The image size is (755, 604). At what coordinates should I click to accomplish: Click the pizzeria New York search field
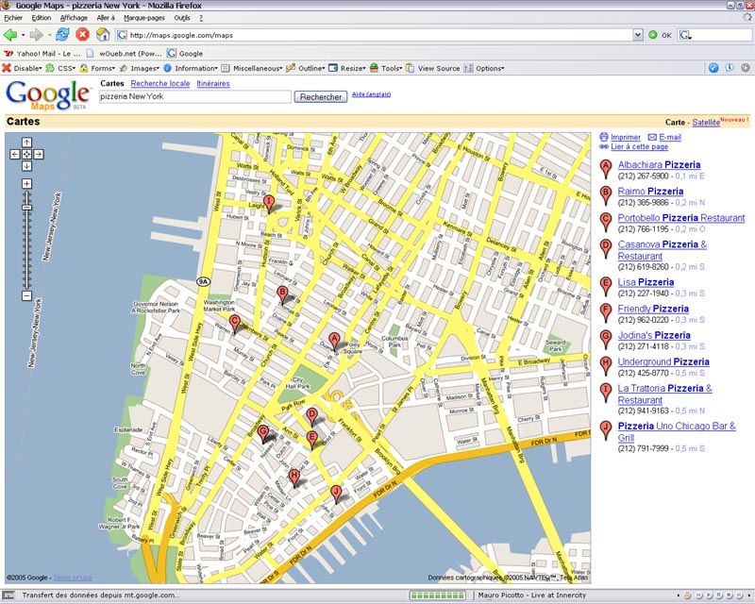coord(195,96)
